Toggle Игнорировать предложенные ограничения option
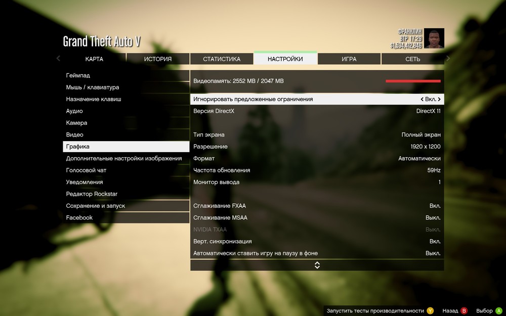The width and height of the screenshot is (506, 316). [x=317, y=99]
